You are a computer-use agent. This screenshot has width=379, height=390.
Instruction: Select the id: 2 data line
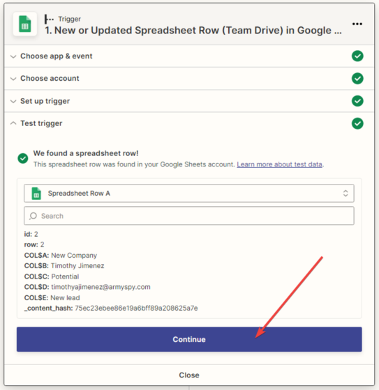tap(31, 234)
